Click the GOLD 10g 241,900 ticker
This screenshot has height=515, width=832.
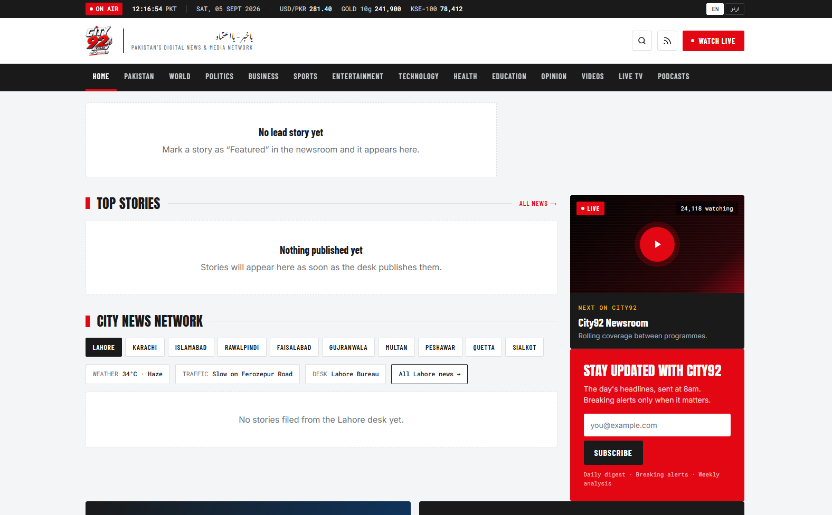click(x=371, y=9)
